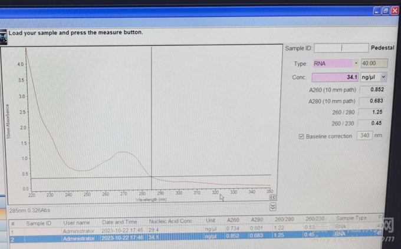The image size is (401, 249).
Task: Click the absorbance peak on the spectrum graph
Action: (122, 152)
